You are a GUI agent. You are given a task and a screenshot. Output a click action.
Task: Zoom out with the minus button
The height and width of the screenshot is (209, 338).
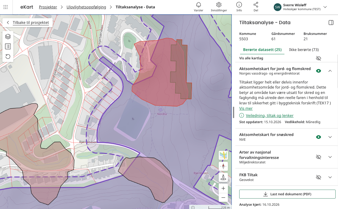pos(223,197)
